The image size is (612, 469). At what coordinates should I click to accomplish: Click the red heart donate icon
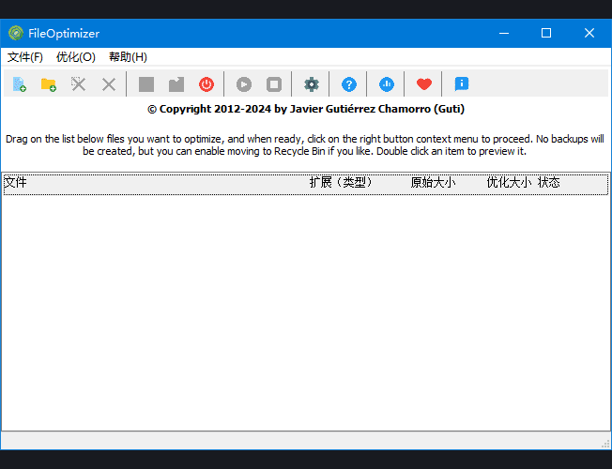pyautogui.click(x=424, y=84)
